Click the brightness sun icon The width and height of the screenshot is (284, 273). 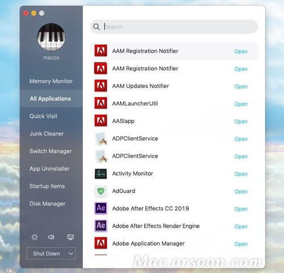coord(35,237)
